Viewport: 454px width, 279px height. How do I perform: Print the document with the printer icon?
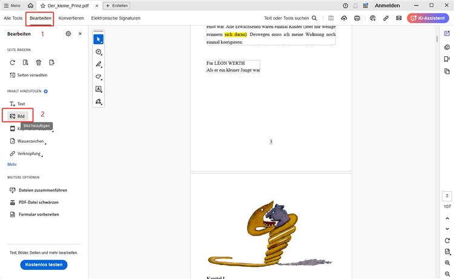click(357, 18)
